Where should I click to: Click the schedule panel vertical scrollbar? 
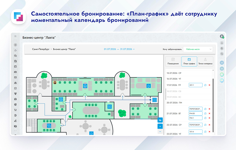213,105
